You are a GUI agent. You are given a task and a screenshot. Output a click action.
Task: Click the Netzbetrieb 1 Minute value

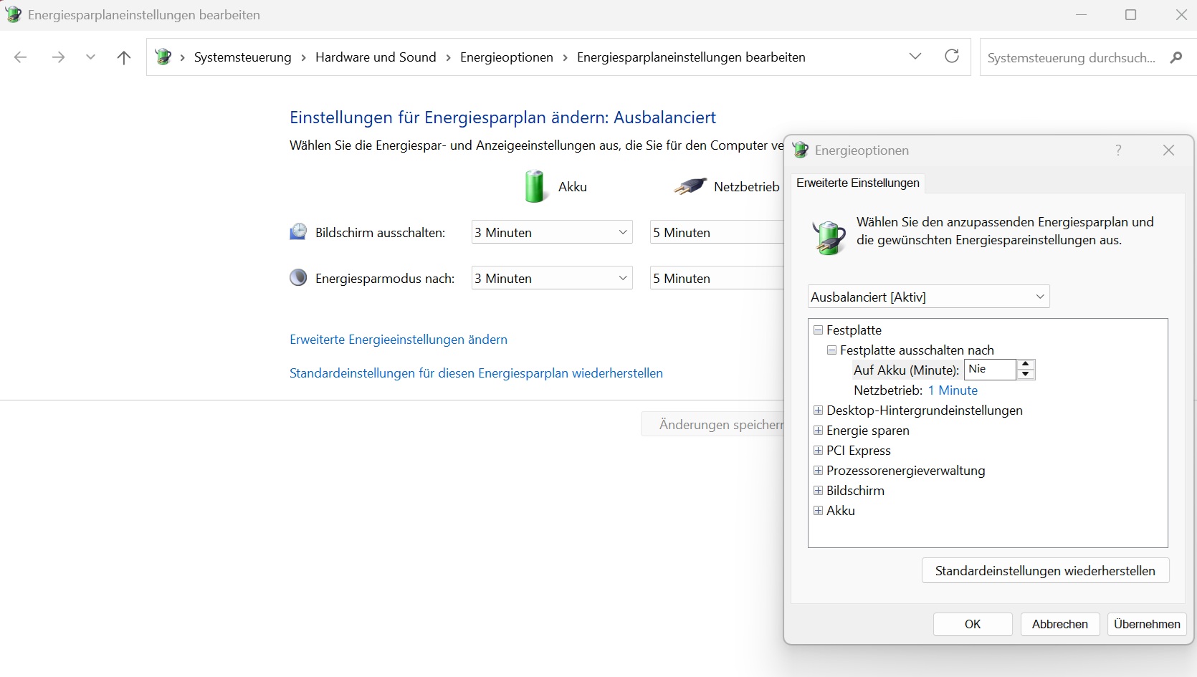click(953, 390)
